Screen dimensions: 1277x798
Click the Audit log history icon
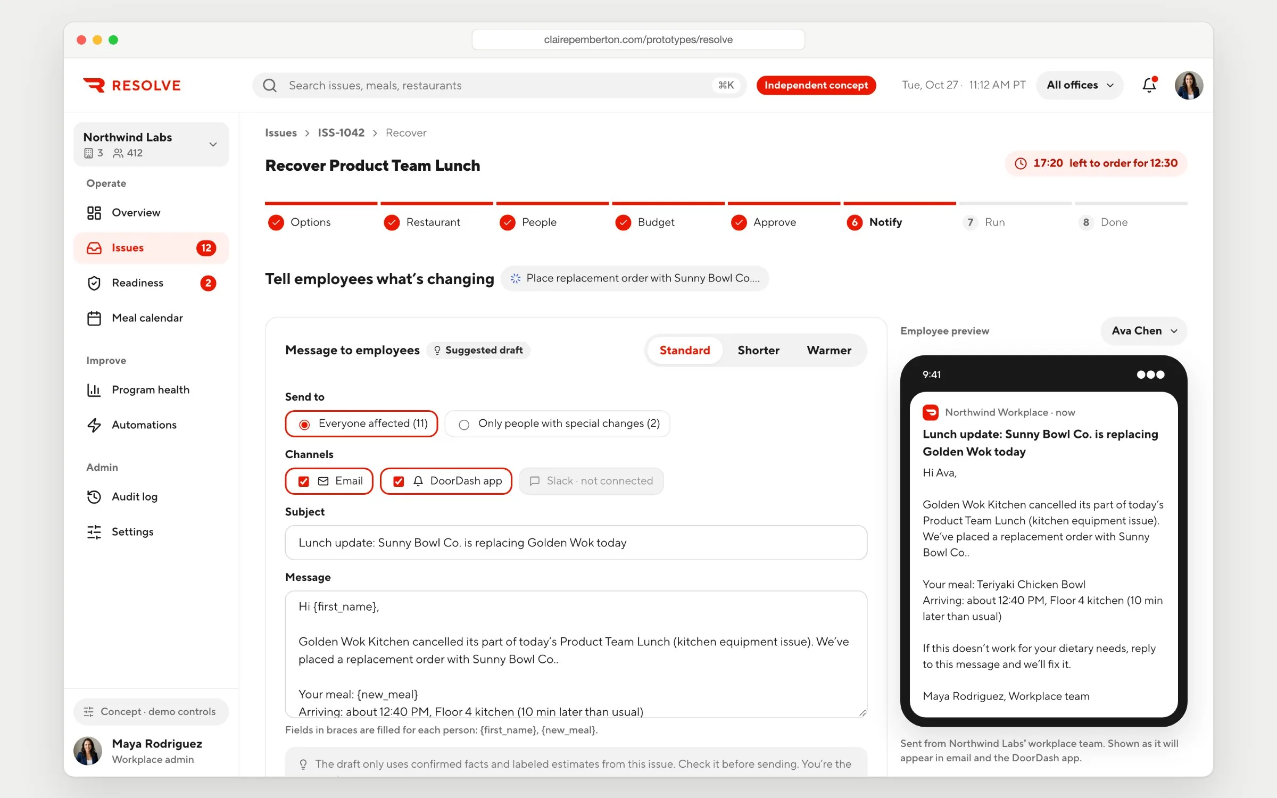[x=94, y=497]
